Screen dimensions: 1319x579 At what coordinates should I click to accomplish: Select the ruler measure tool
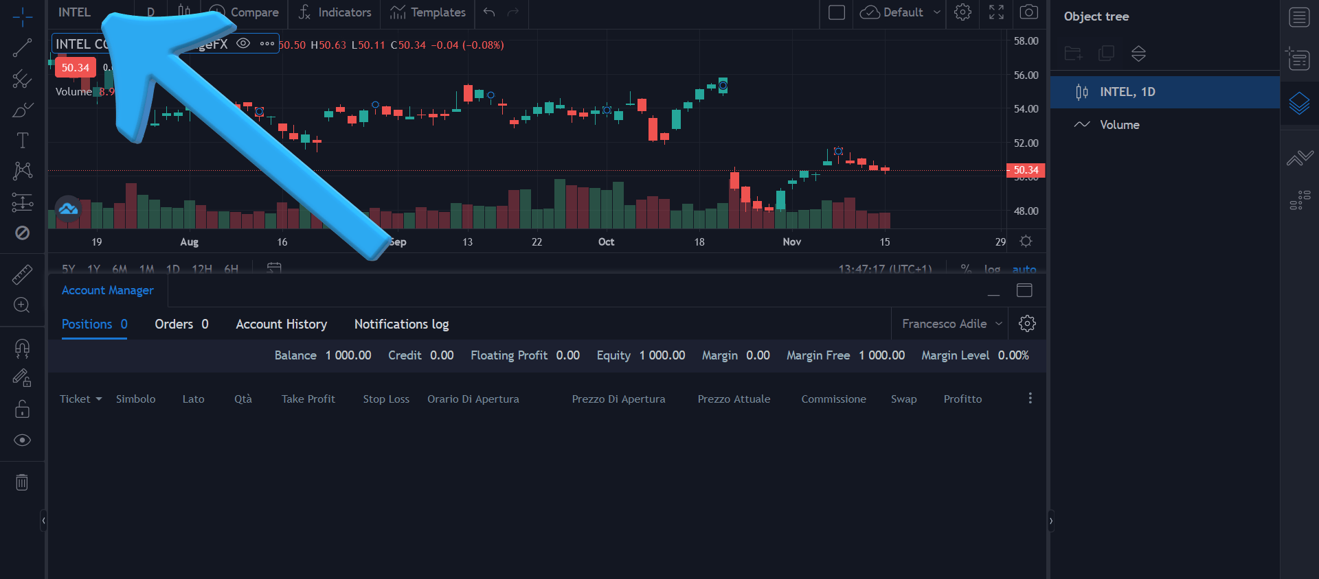click(22, 274)
